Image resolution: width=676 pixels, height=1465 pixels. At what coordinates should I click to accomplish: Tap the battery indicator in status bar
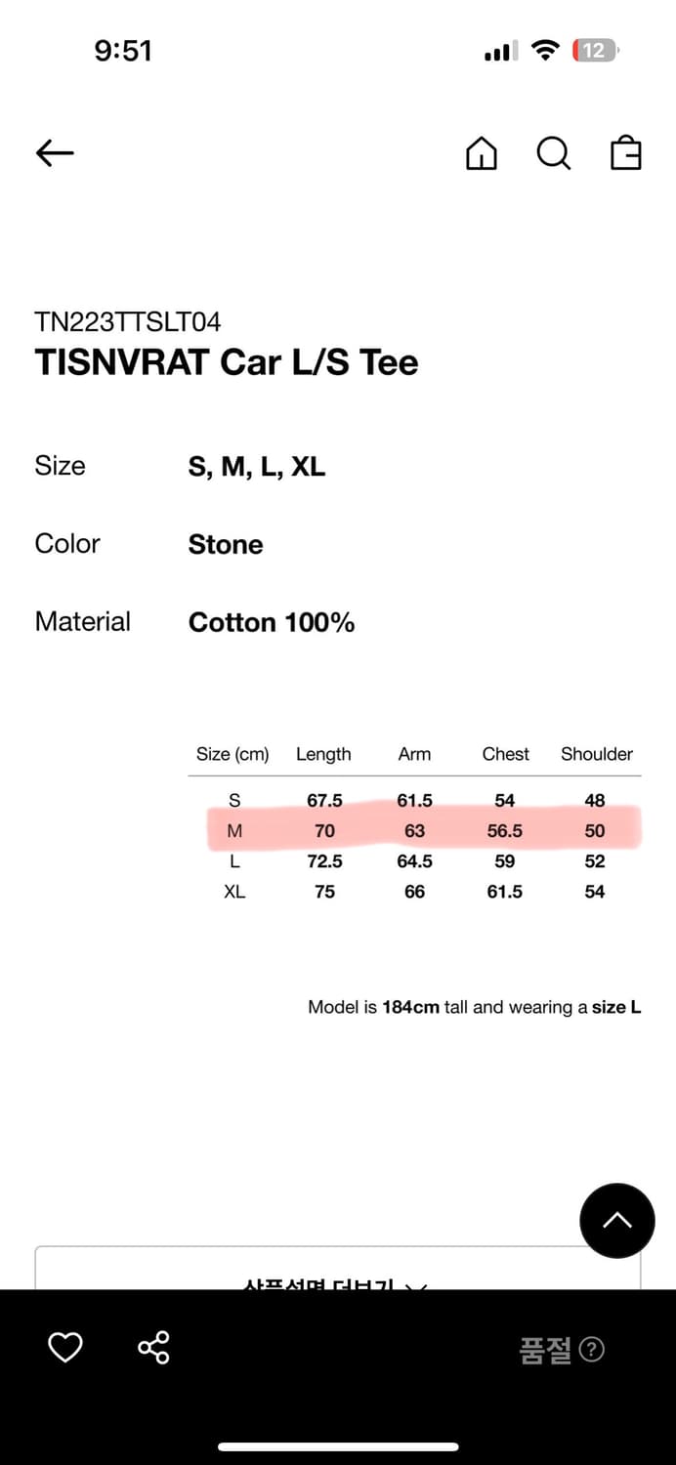[596, 51]
